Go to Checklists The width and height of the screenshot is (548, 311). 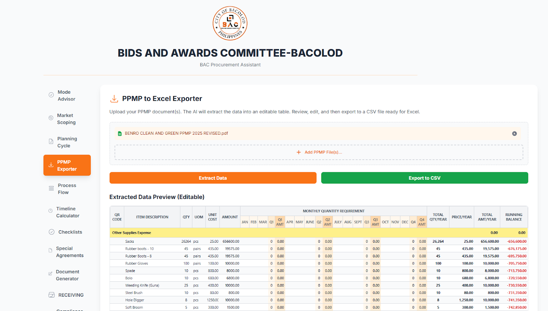click(x=67, y=232)
